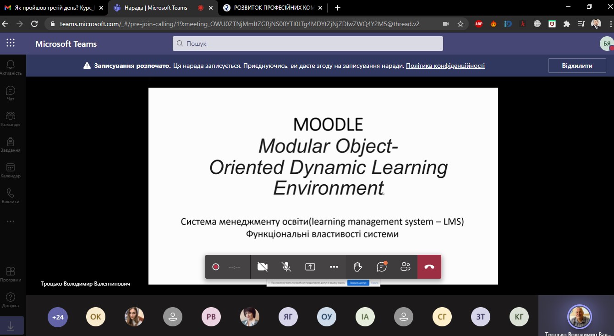Show the meeting conversation panel
Image resolution: width=614 pixels, height=336 pixels.
pyautogui.click(x=382, y=267)
